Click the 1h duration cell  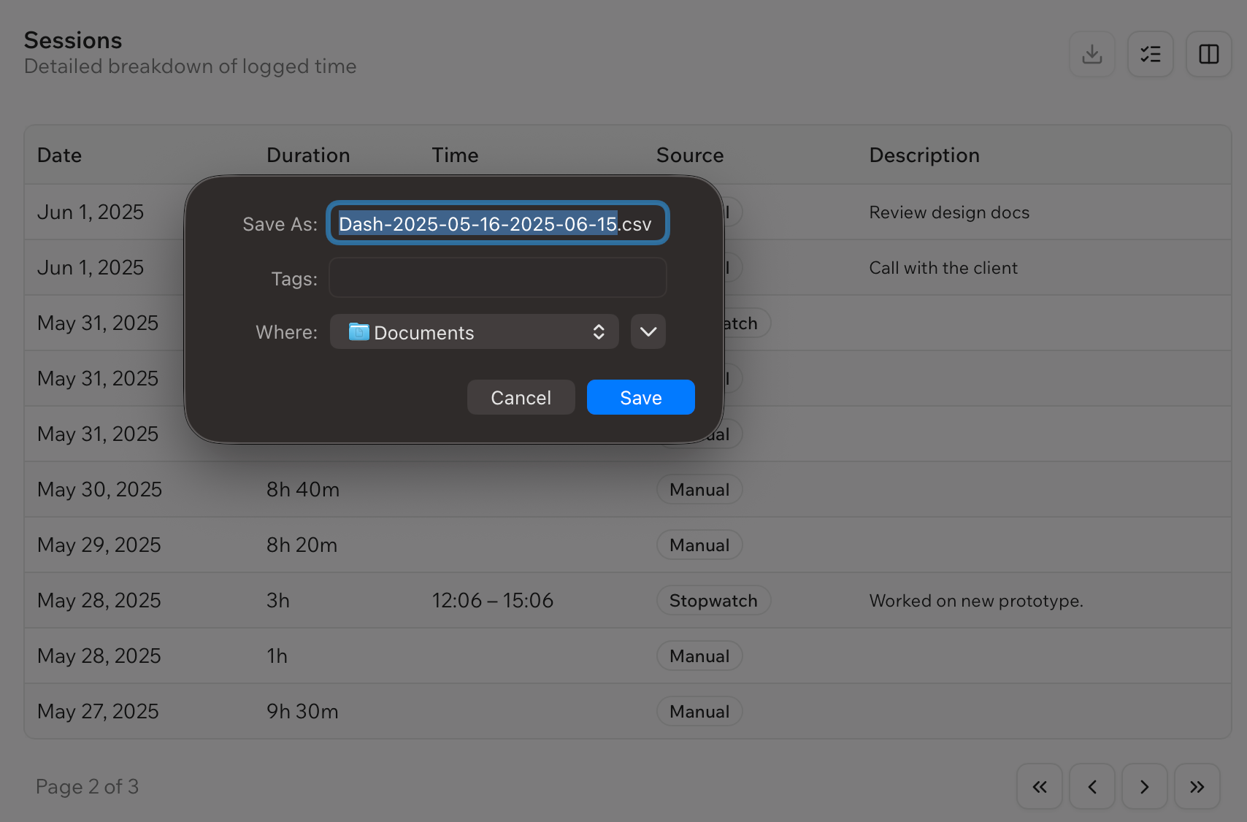coord(277,656)
